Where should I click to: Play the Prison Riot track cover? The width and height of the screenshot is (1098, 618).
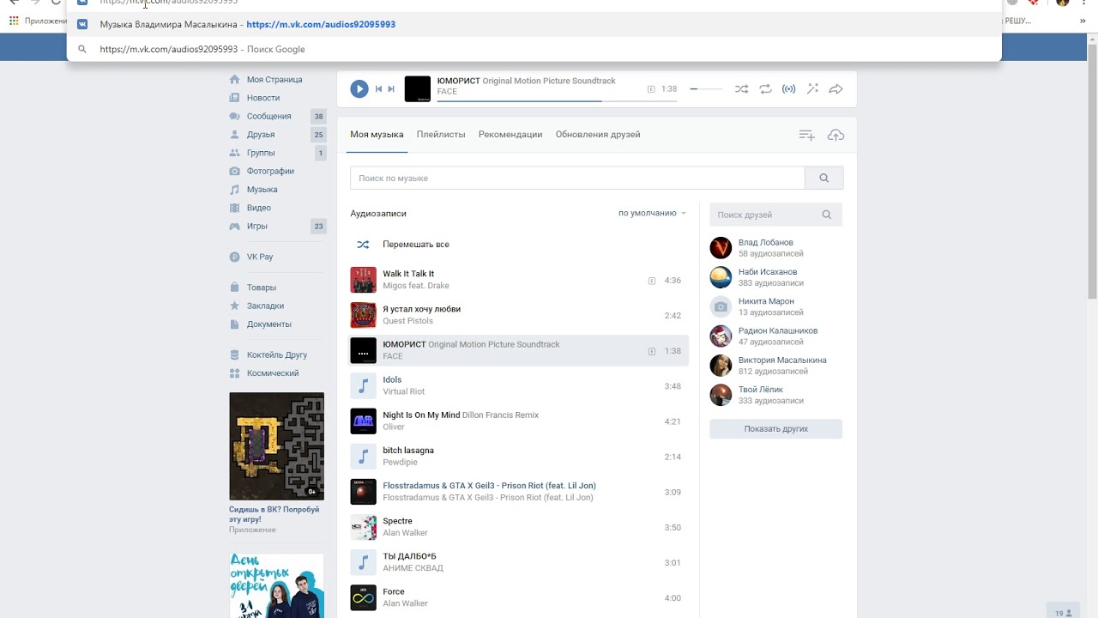(x=363, y=491)
